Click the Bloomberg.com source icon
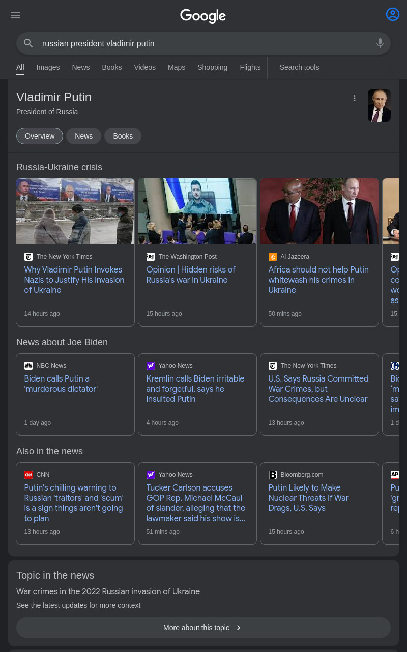 pyautogui.click(x=273, y=475)
